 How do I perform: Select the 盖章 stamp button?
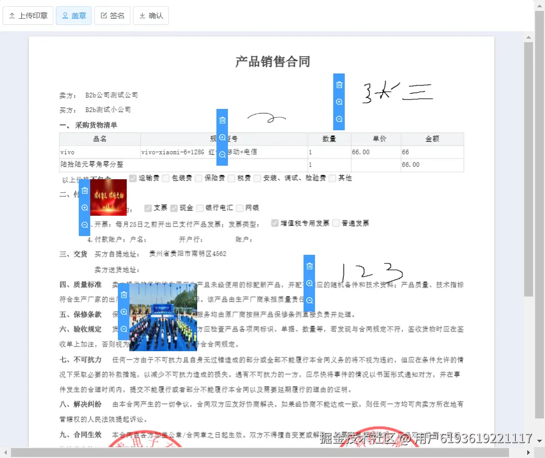click(74, 16)
